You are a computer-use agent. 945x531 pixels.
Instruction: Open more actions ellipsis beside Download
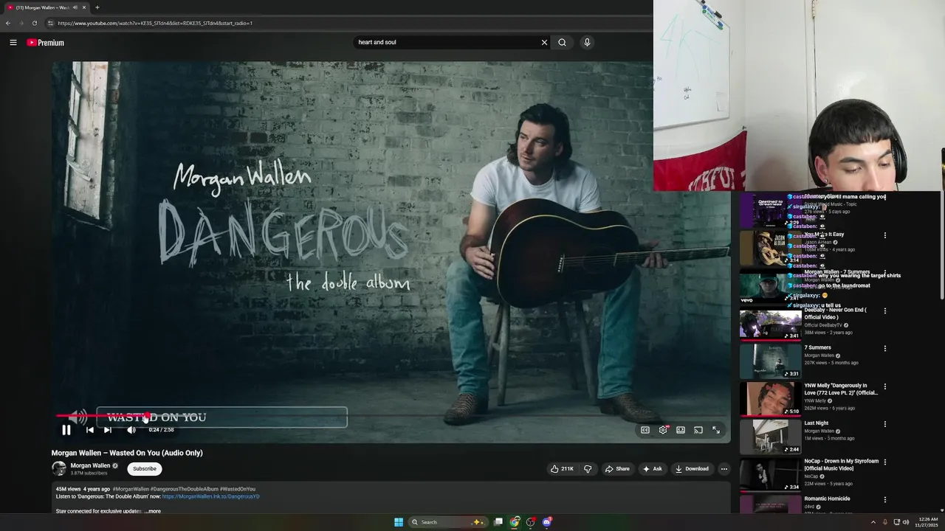pyautogui.click(x=724, y=469)
